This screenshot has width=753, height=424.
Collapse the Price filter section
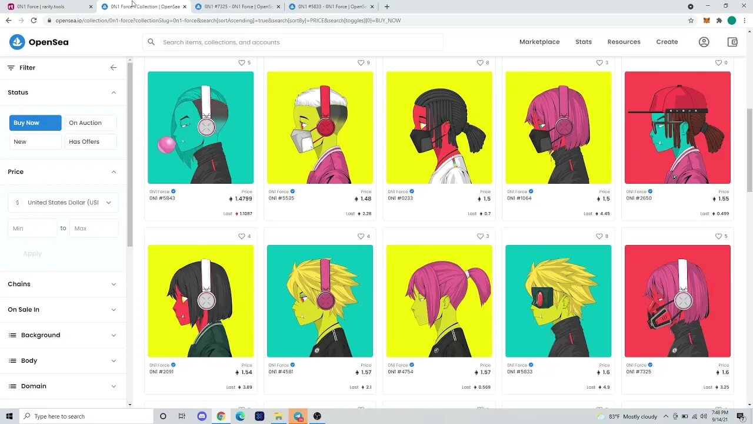click(114, 172)
